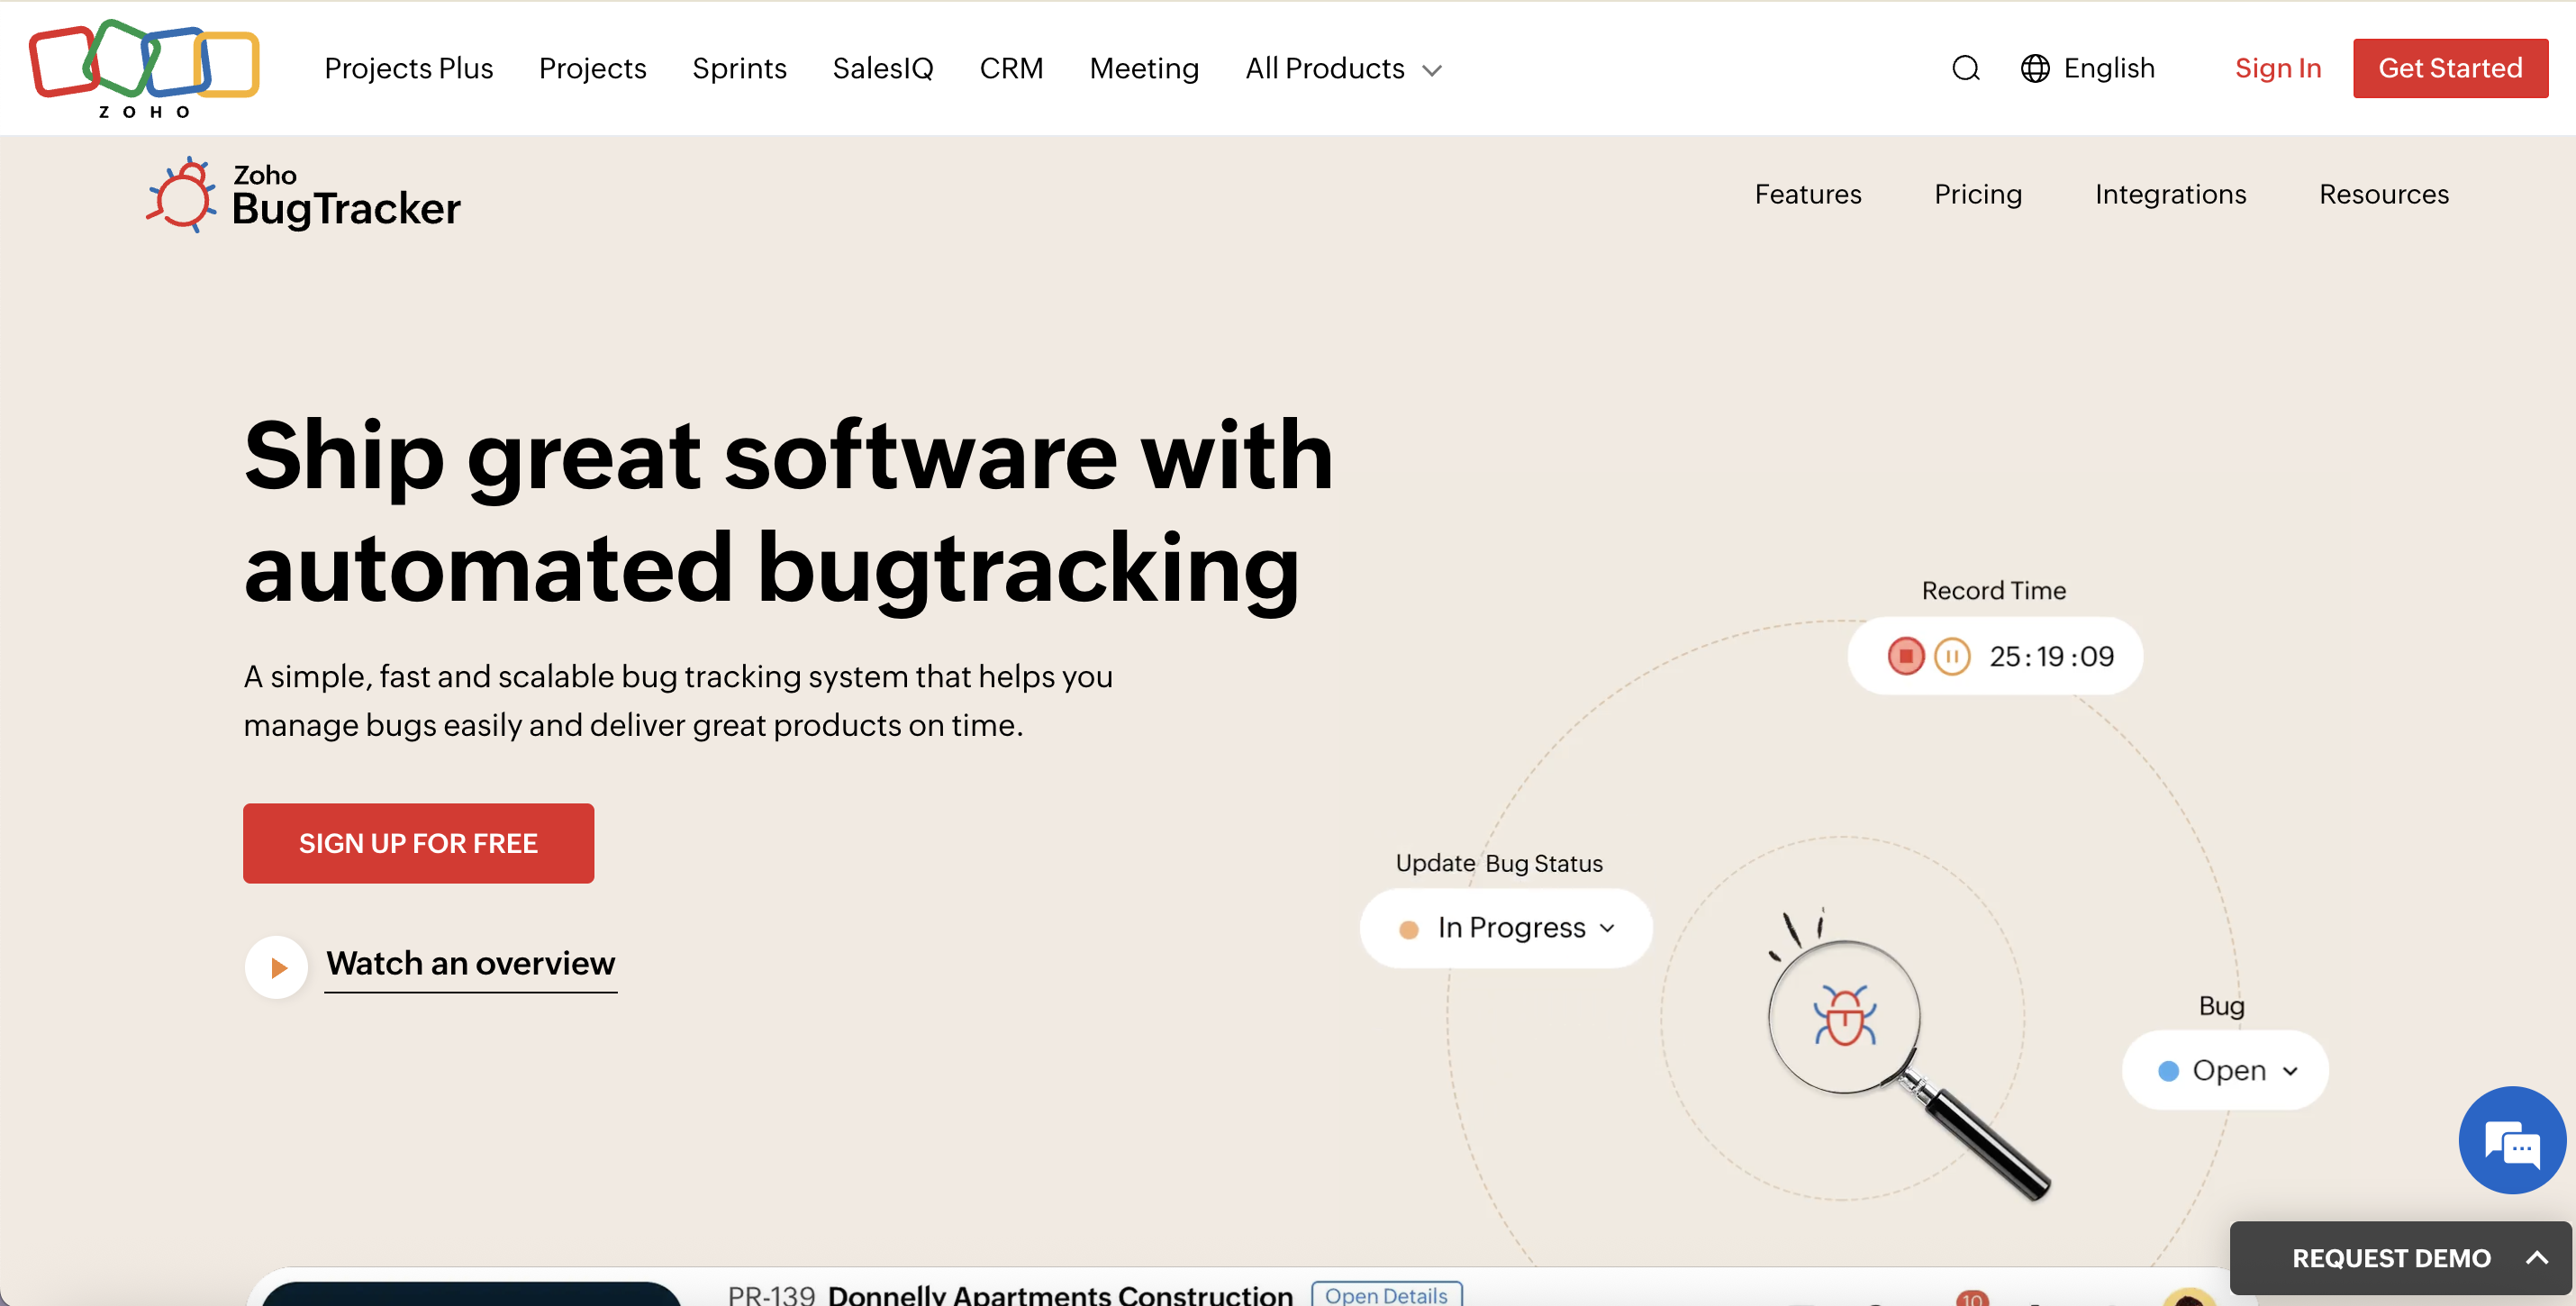
Task: Click the Zoho logo in the header
Action: click(144, 69)
